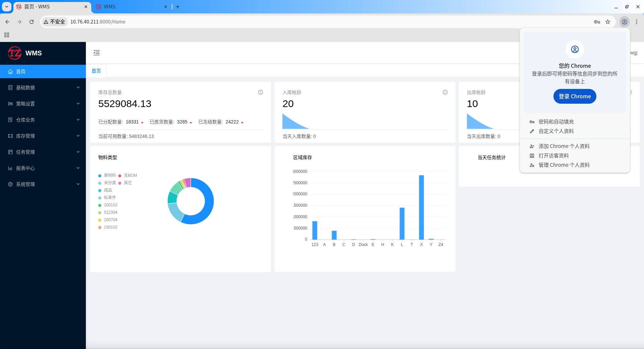Expand the 报表中心 sidebar menu
This screenshot has height=349, width=644.
(x=43, y=168)
